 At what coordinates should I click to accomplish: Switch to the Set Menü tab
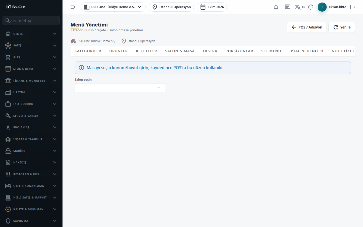[x=271, y=51]
